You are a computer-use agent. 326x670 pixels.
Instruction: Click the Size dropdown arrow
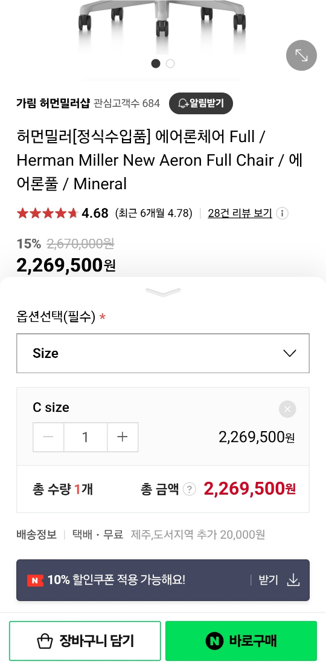pyautogui.click(x=290, y=353)
